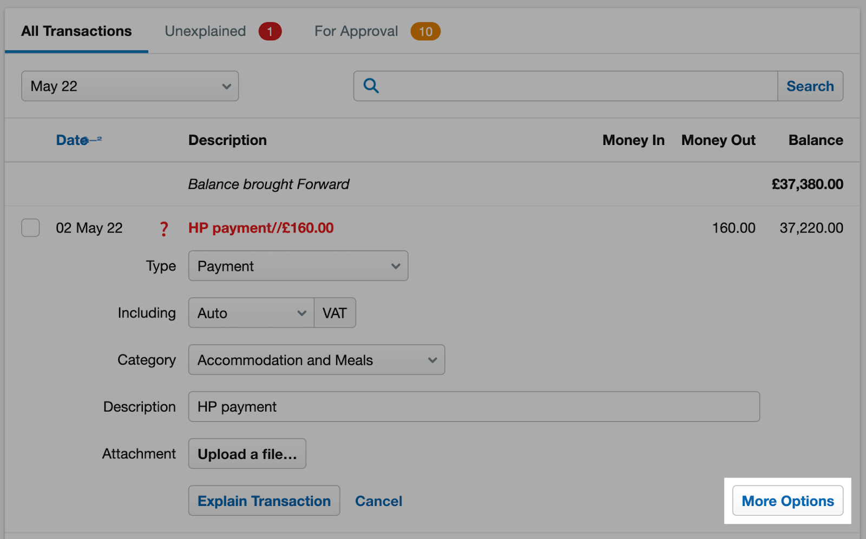Click the For Approval count badge
This screenshot has width=866, height=539.
click(425, 31)
